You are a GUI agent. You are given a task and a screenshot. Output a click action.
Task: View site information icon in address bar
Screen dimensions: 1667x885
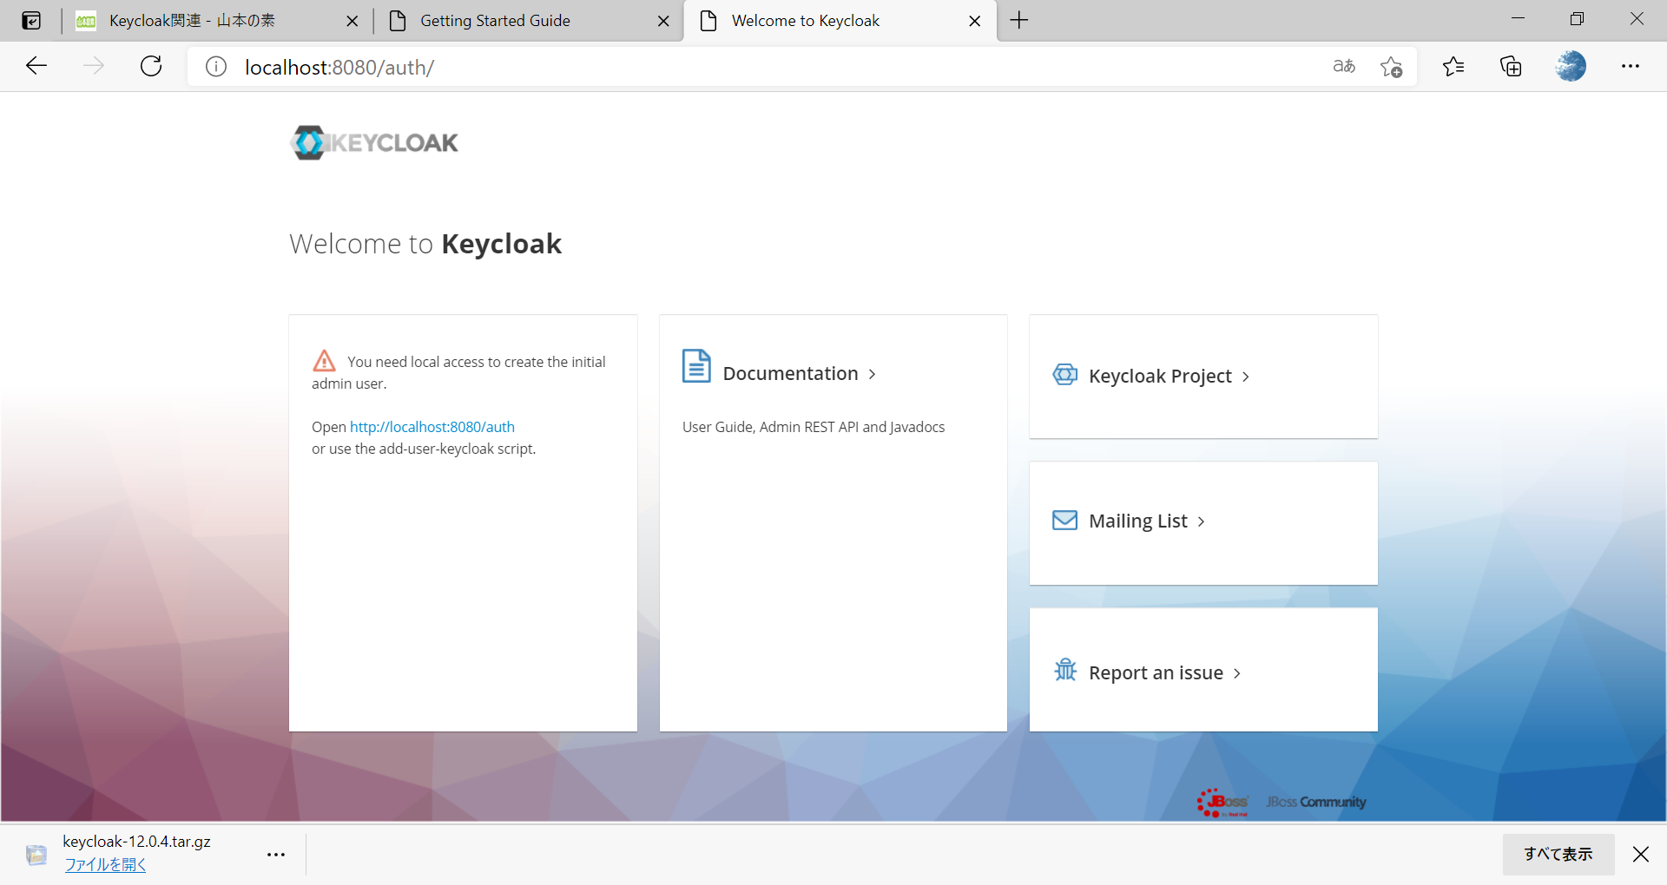[x=216, y=67]
